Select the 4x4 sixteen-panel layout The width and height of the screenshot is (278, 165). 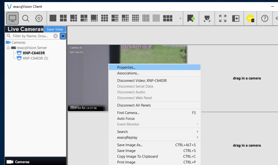[136, 18]
